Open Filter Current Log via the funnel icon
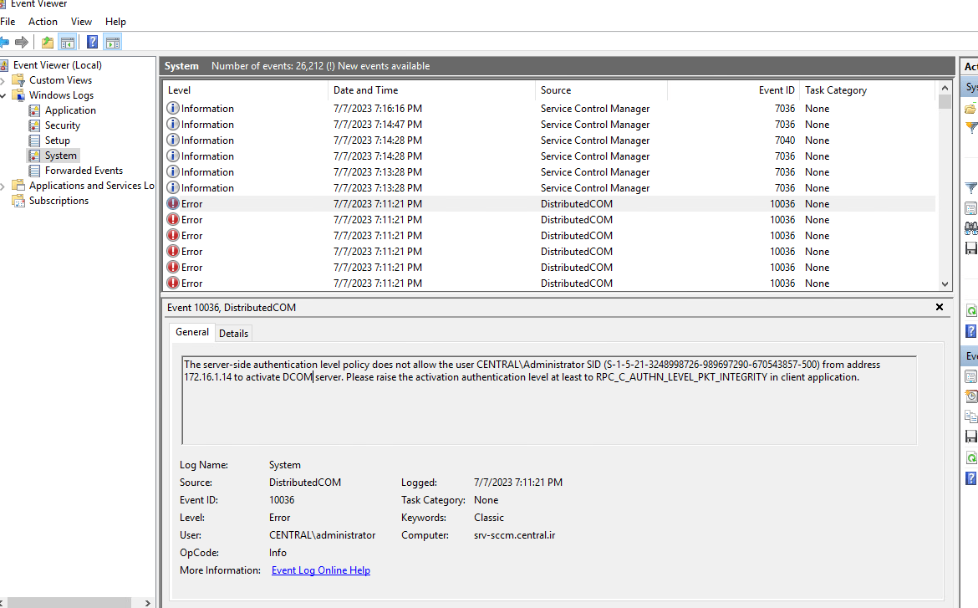 coord(970,187)
